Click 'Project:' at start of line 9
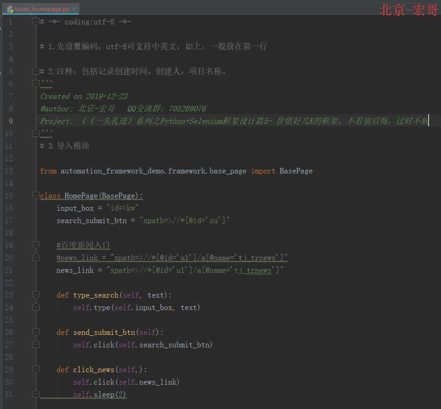 click(57, 121)
